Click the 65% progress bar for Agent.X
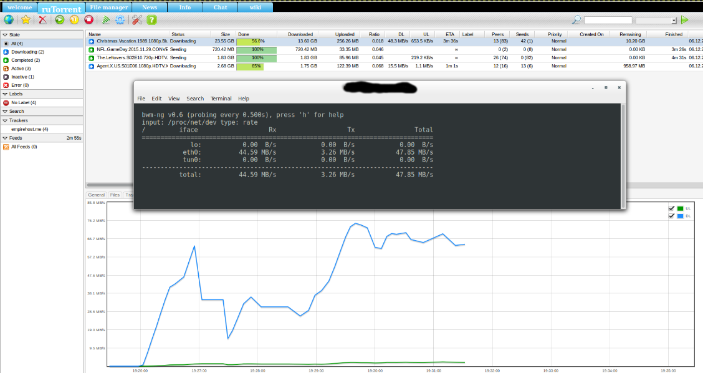This screenshot has height=373, width=703. pos(256,67)
